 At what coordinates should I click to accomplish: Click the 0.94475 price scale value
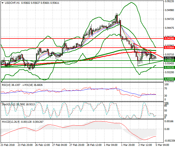pyautogui.click(x=169, y=28)
